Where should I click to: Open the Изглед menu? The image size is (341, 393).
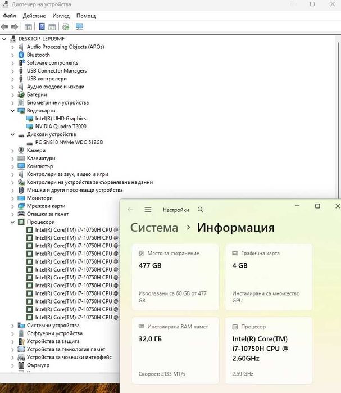61,16
